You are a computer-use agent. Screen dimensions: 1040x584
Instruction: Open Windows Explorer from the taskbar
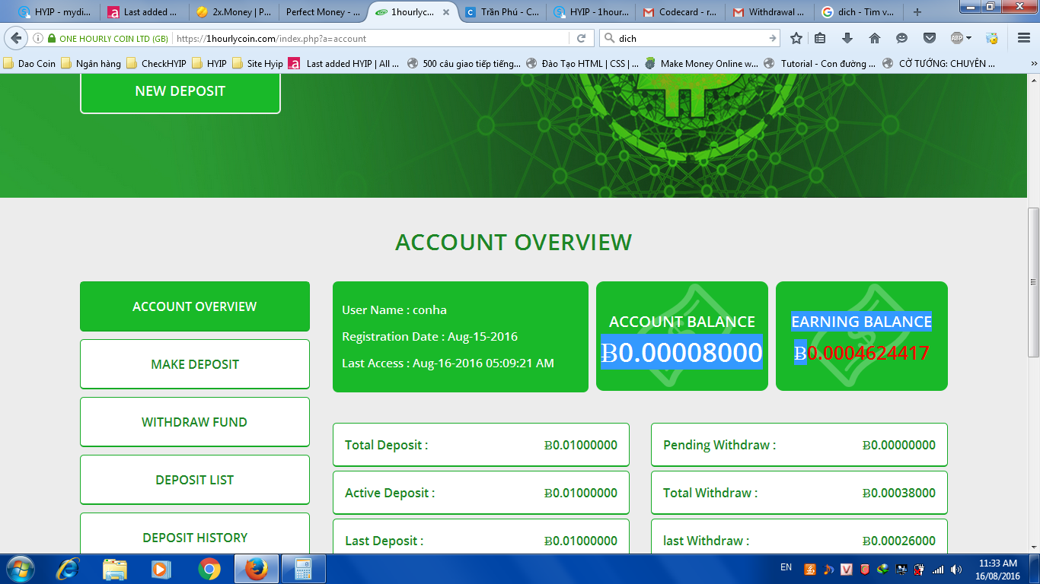115,569
